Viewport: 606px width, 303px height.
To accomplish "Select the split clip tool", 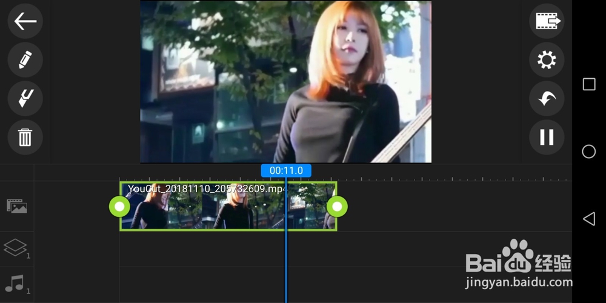I will tap(25, 98).
